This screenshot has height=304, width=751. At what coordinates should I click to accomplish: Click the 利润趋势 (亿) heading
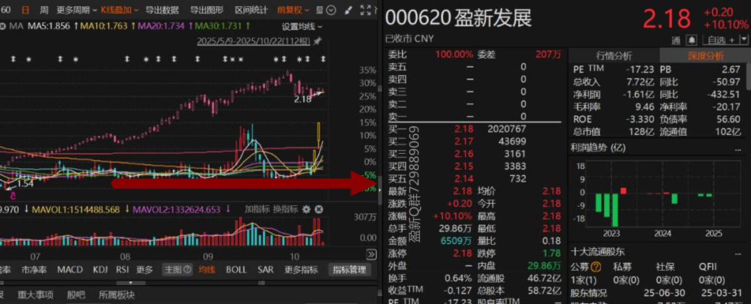tap(598, 148)
